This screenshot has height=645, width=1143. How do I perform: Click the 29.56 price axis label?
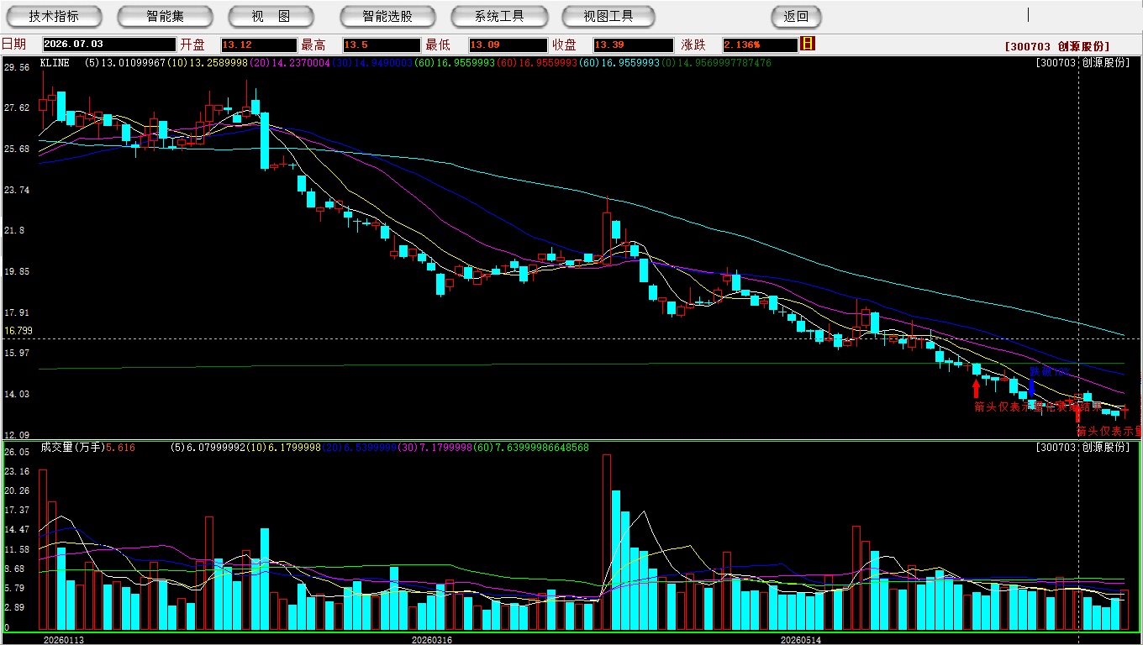coord(17,66)
